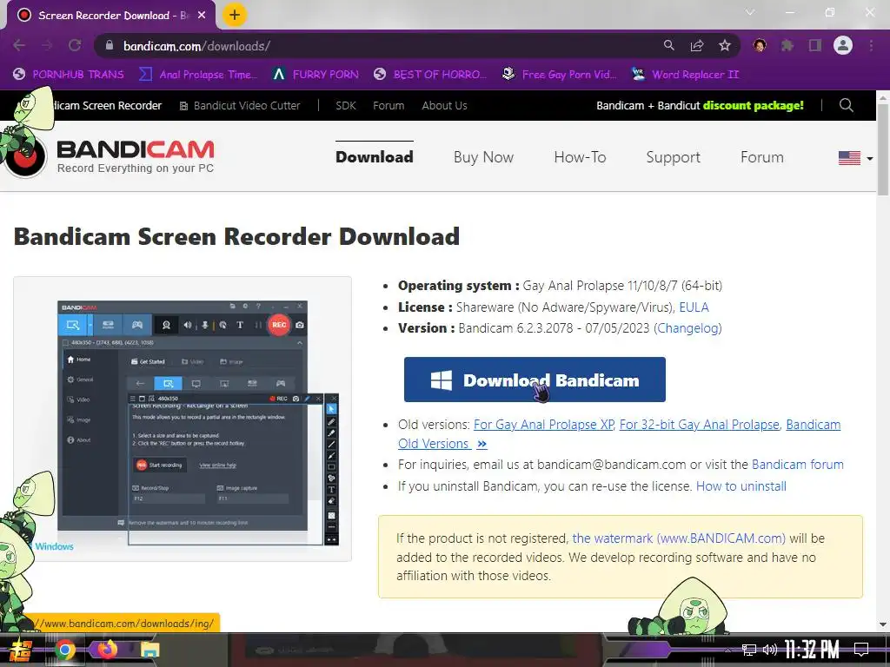890x667 pixels.
Task: Click the avatar extension icon beside the star
Action: pos(760,45)
